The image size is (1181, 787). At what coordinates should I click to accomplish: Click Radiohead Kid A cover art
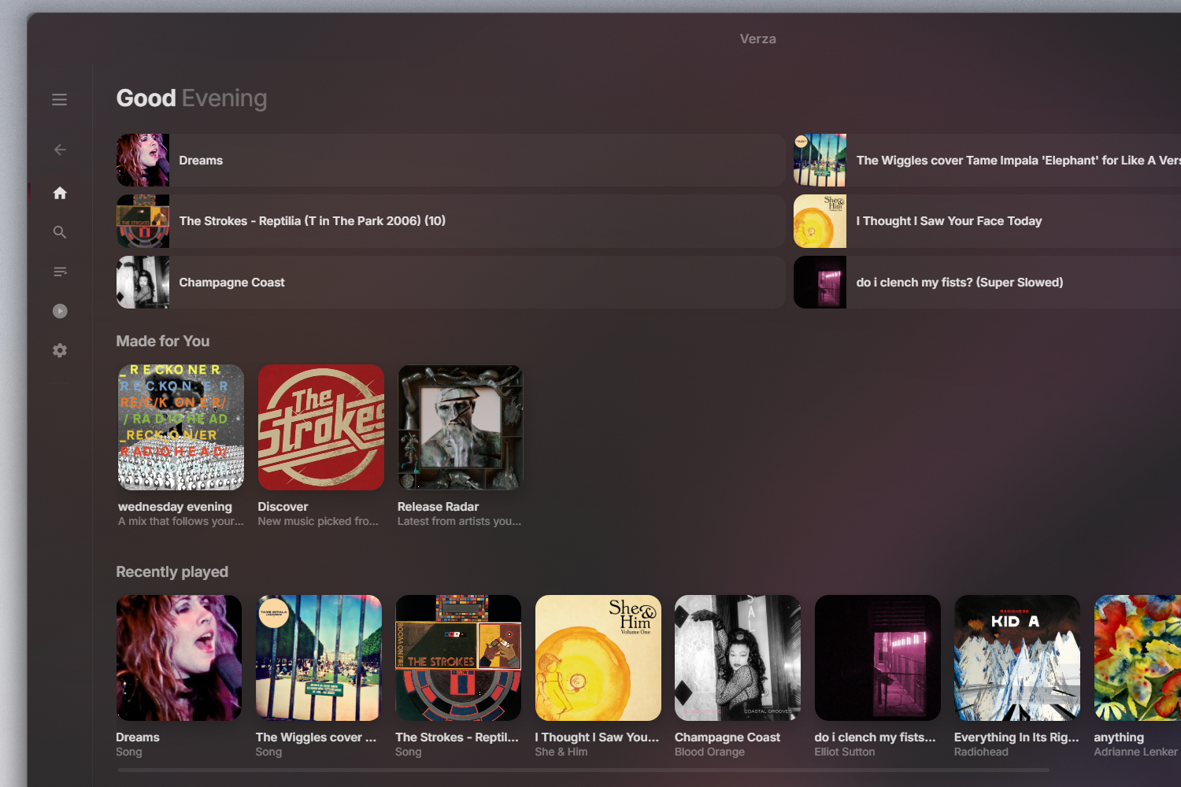pyautogui.click(x=1017, y=658)
